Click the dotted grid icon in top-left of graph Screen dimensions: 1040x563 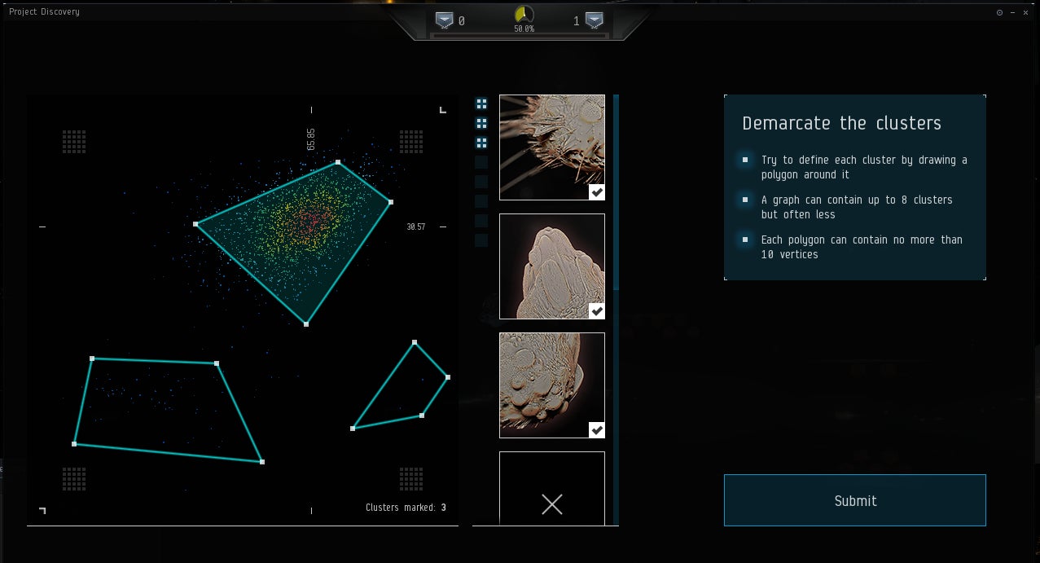pos(74,142)
